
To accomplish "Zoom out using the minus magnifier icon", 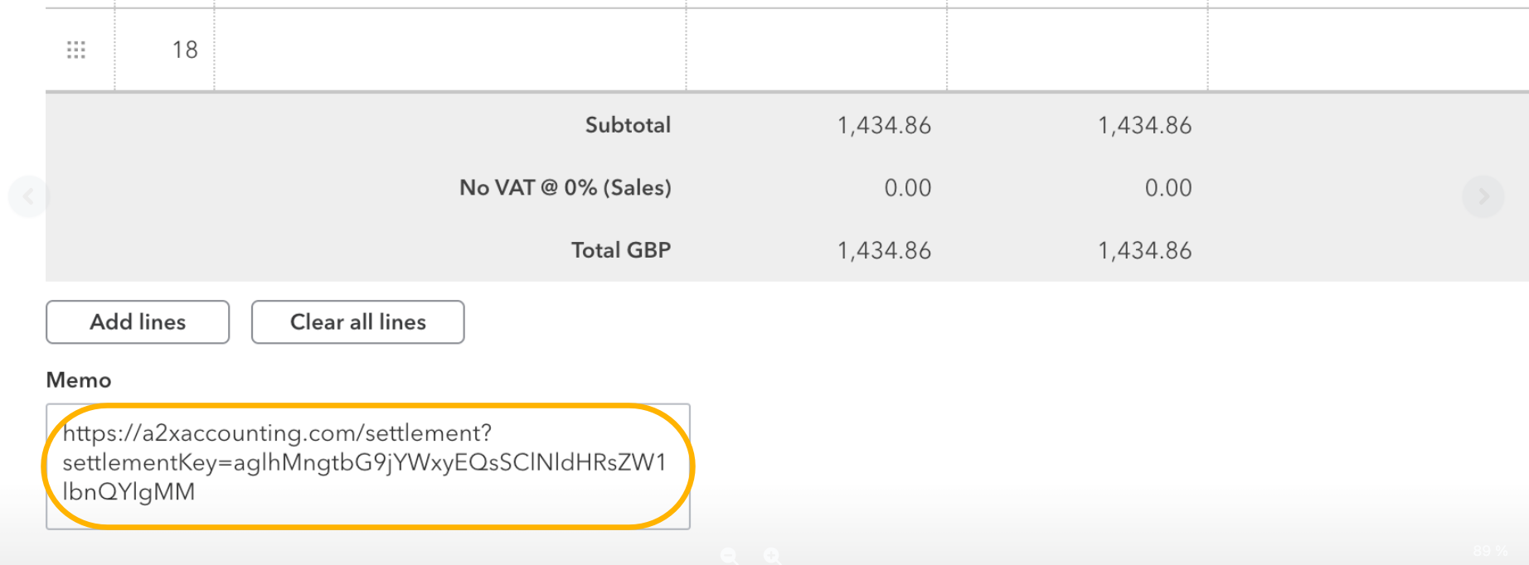I will pyautogui.click(x=729, y=556).
